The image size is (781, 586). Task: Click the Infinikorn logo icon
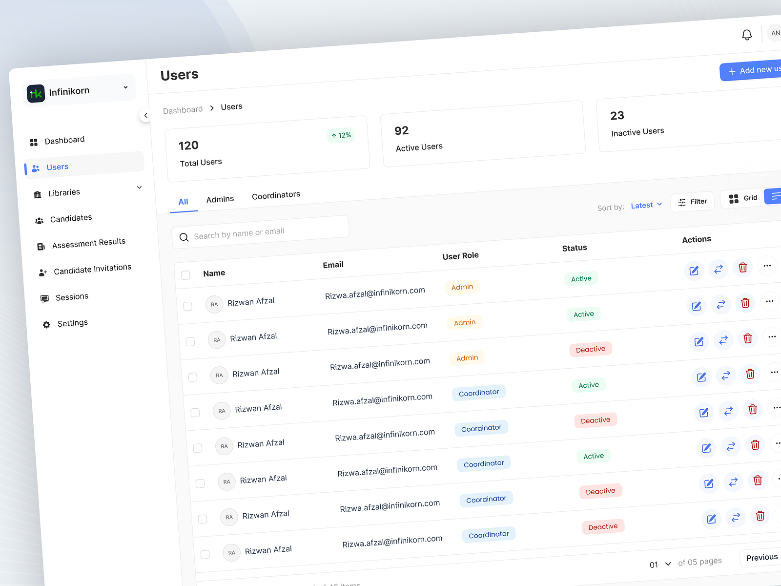[36, 94]
